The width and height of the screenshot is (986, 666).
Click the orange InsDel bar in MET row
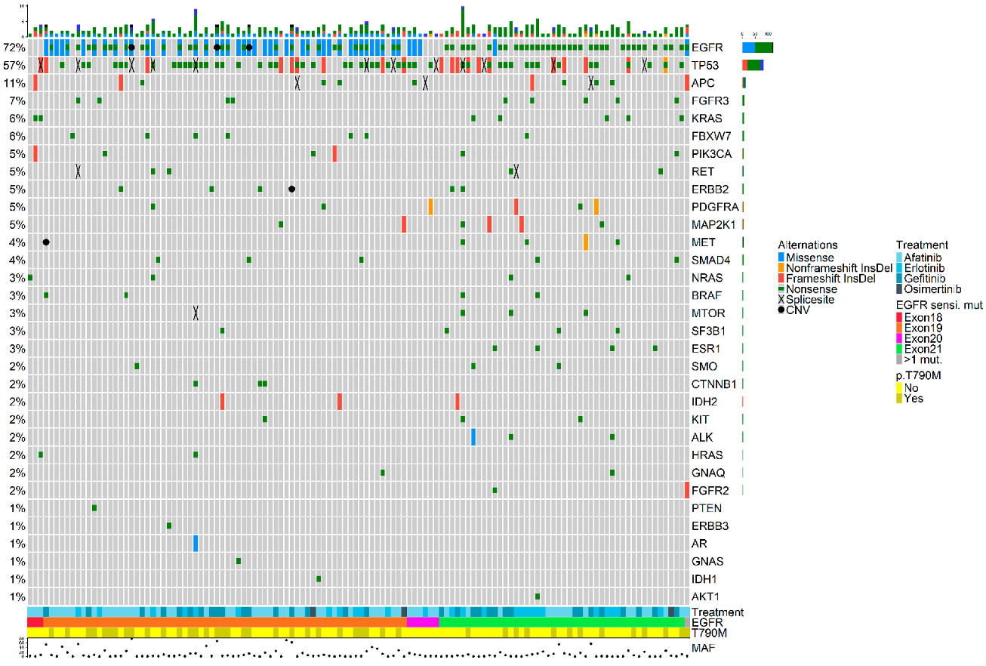[x=585, y=242]
